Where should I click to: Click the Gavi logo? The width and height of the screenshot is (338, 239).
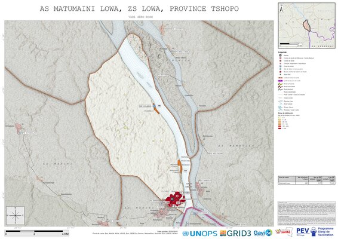(x=263, y=233)
